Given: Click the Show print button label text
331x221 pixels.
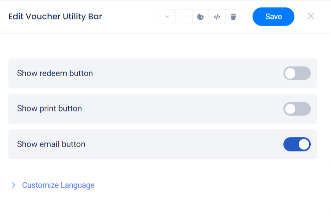Looking at the screenshot, I should [49, 108].
